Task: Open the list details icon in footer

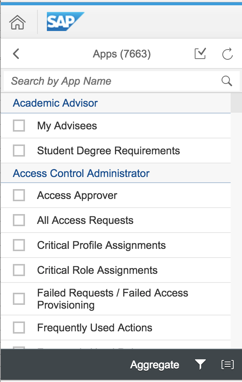Action: pyautogui.click(x=227, y=365)
